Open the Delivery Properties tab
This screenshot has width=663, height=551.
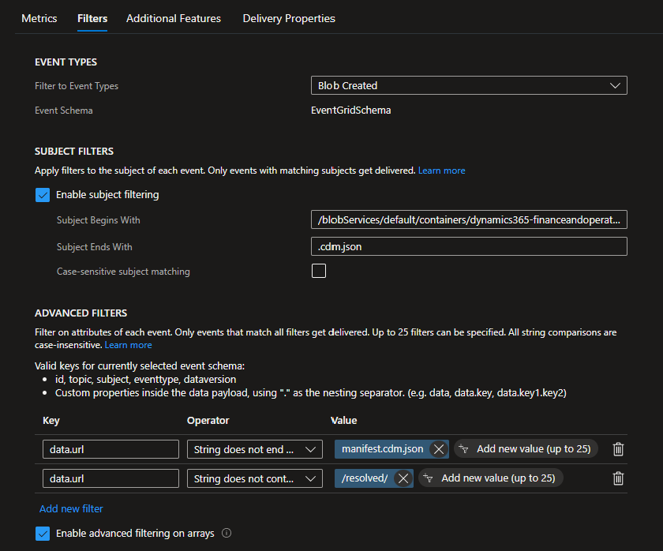[289, 18]
